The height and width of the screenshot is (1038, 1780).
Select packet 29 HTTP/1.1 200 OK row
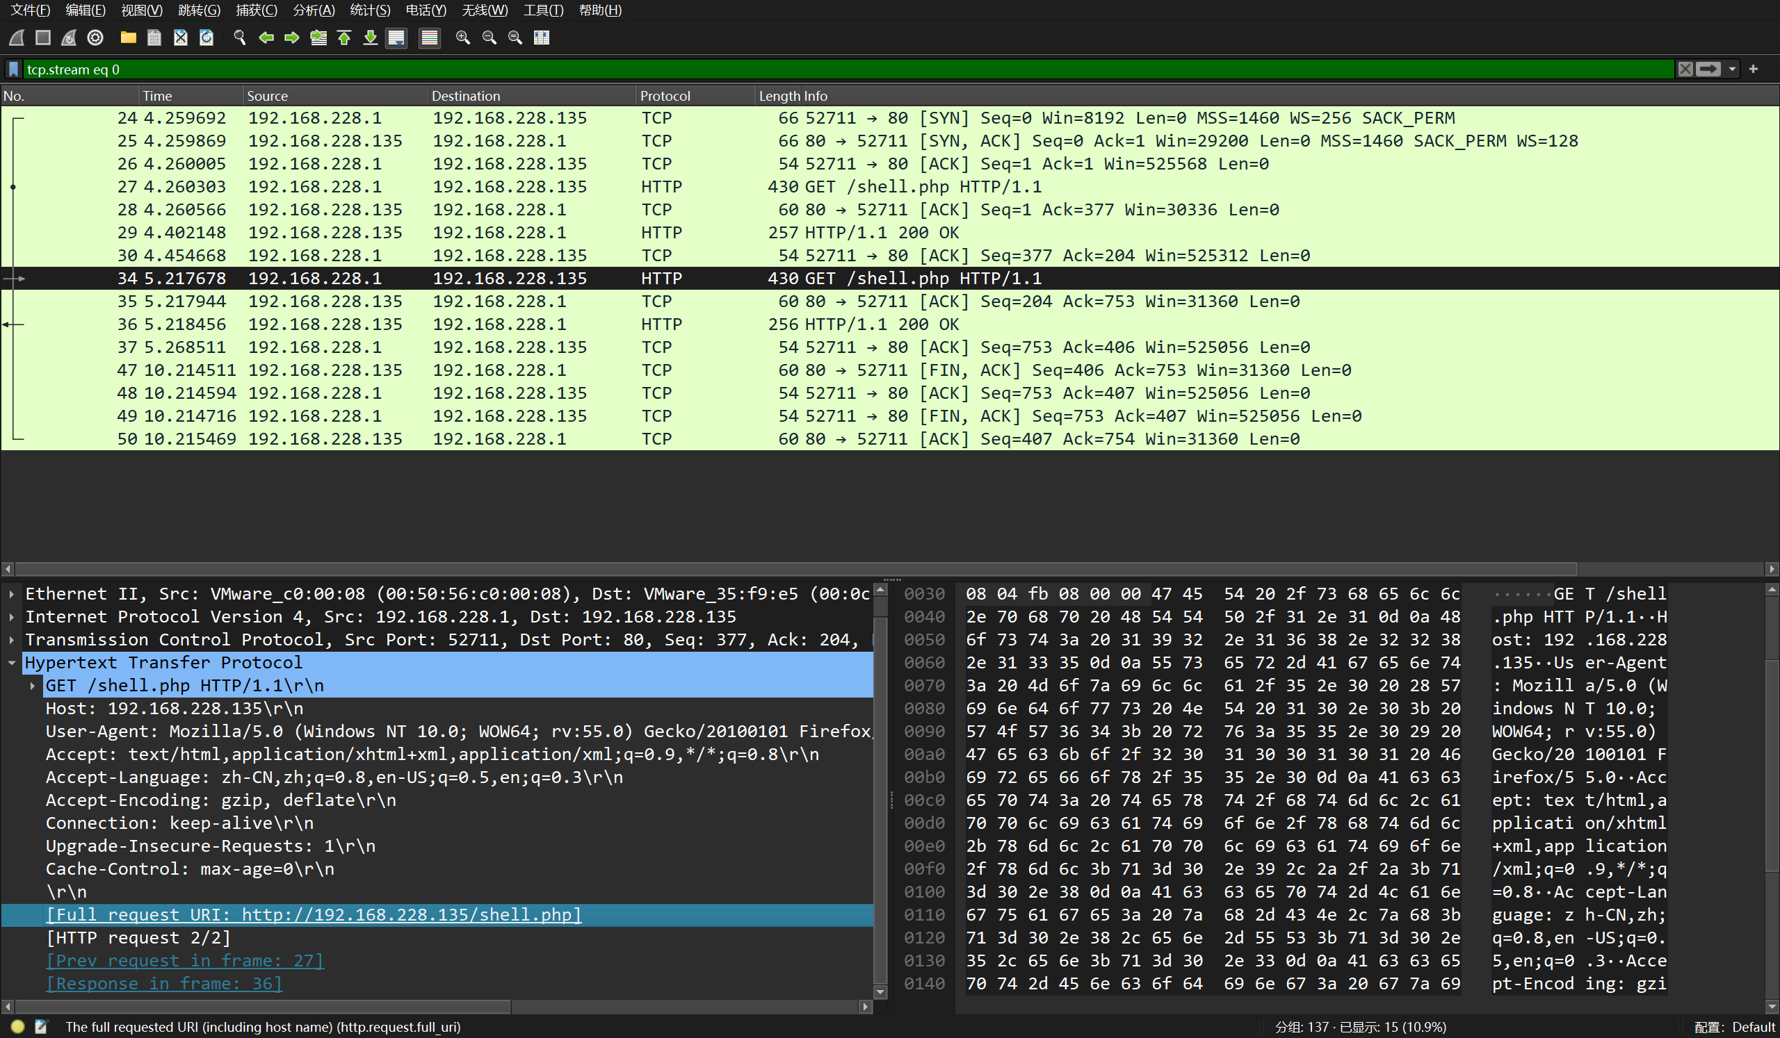880,232
